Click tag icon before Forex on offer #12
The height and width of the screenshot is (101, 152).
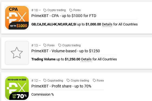(x=94, y=80)
